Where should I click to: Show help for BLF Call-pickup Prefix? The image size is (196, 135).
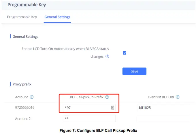pyautogui.click(x=107, y=97)
